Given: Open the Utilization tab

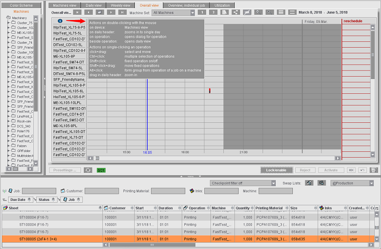Looking at the screenshot, I should point(222,5).
